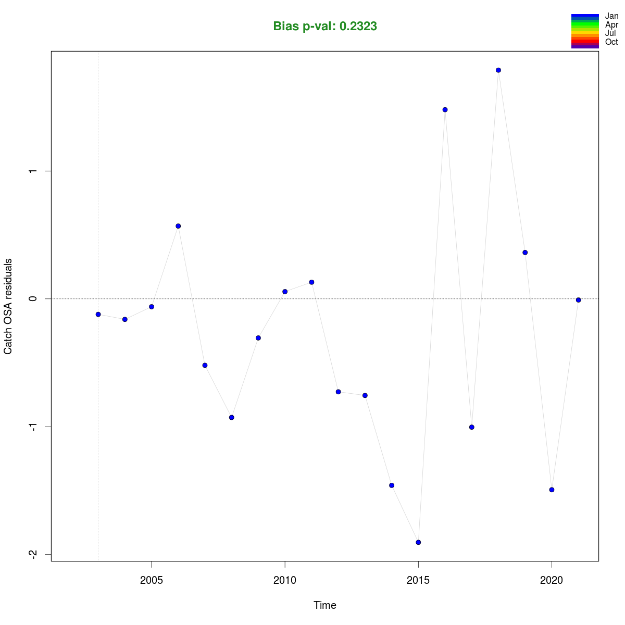The height and width of the screenshot is (625, 625).
Task: Click the 2015 x-axis tick label
Action: pos(418,580)
